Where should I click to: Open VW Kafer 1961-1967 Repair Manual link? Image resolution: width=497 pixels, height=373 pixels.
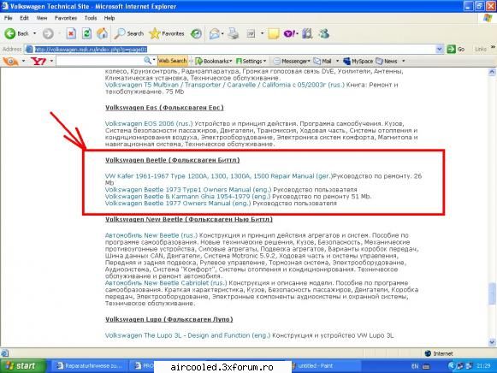pyautogui.click(x=219, y=176)
